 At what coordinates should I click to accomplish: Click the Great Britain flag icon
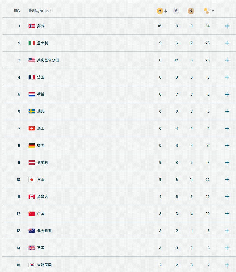32,248
